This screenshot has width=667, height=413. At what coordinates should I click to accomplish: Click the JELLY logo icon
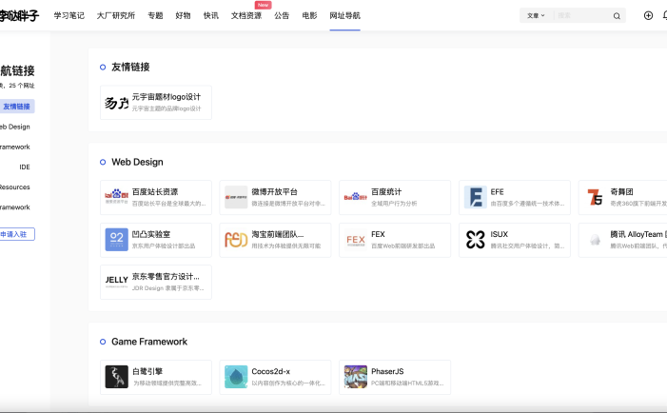click(x=116, y=282)
